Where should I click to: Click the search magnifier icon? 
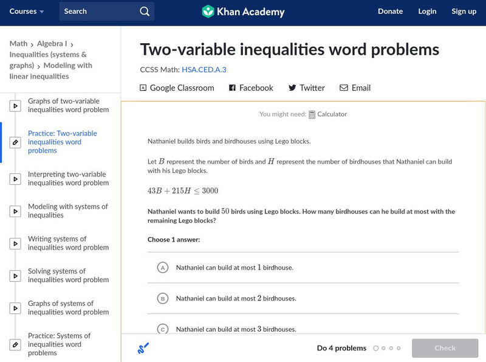tap(144, 12)
